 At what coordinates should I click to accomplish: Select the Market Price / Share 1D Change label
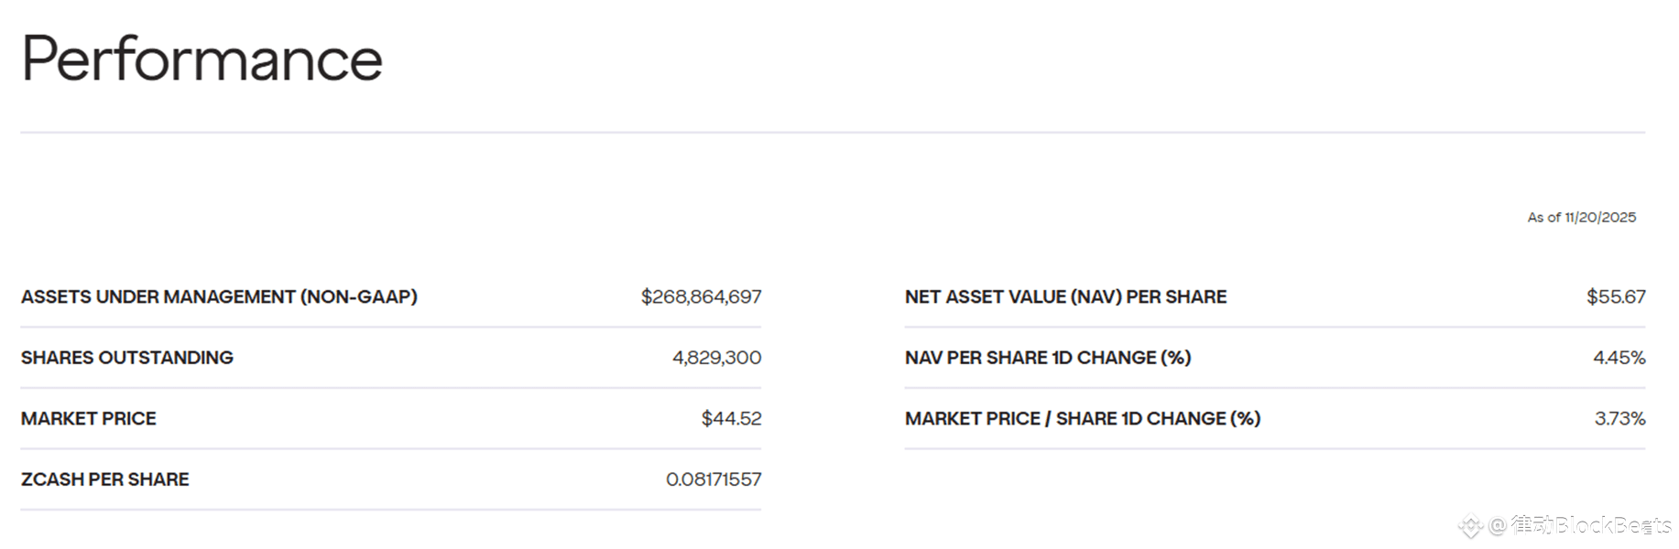click(x=1083, y=418)
